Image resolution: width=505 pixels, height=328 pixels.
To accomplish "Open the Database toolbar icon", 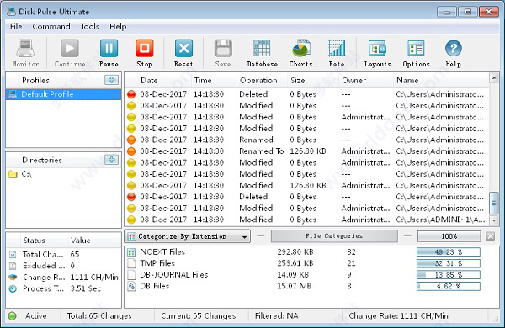I will point(262,49).
